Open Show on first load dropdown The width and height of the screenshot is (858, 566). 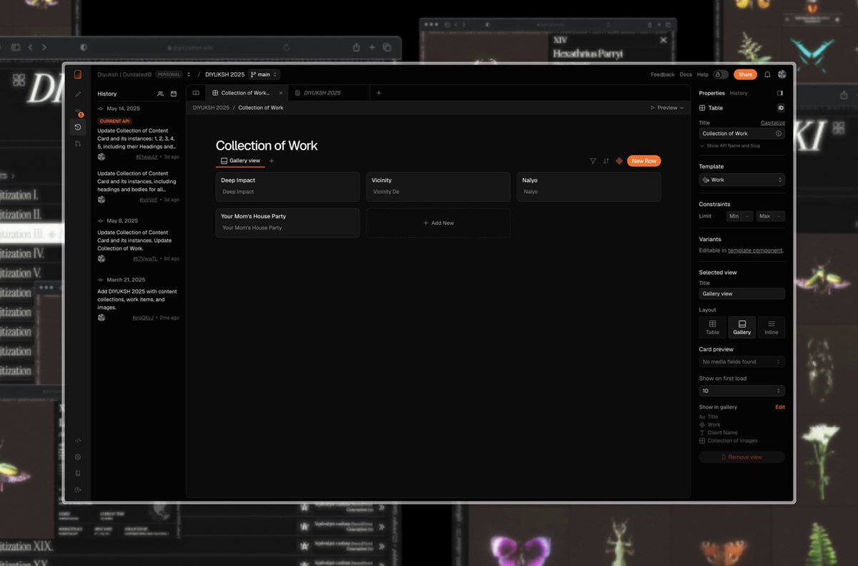pyautogui.click(x=742, y=391)
